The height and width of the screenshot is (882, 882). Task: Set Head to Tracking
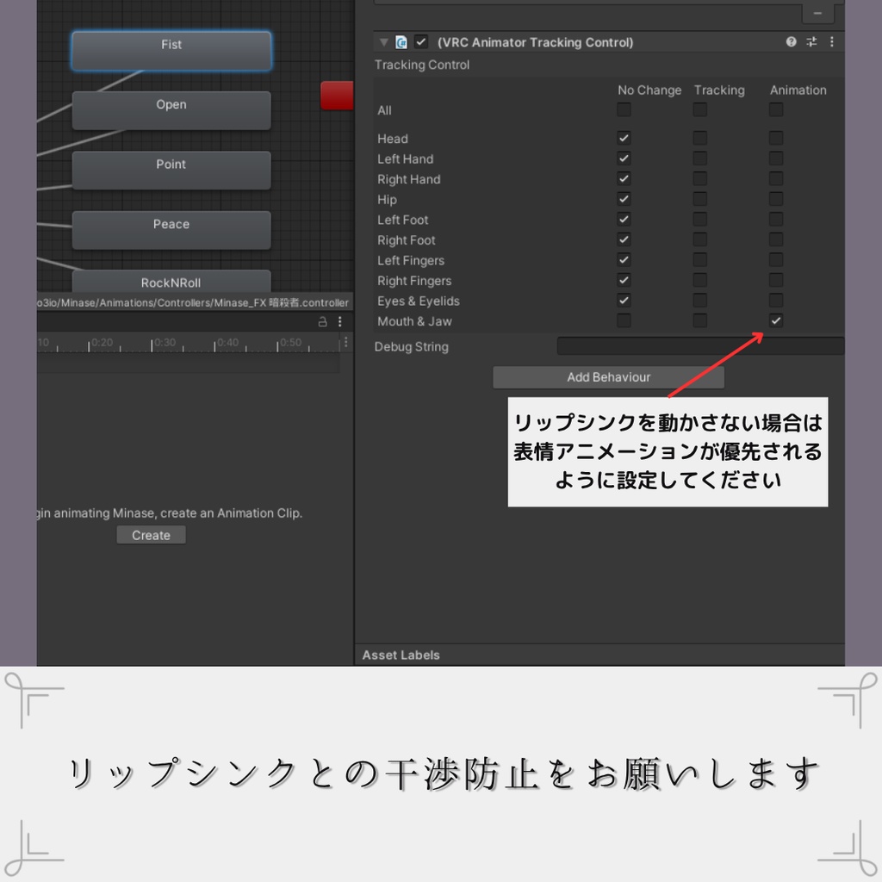(699, 138)
